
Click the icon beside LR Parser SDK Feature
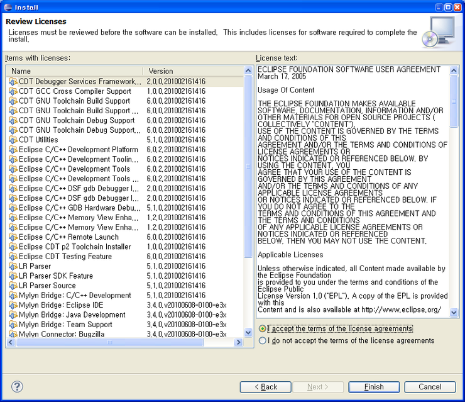[13, 276]
